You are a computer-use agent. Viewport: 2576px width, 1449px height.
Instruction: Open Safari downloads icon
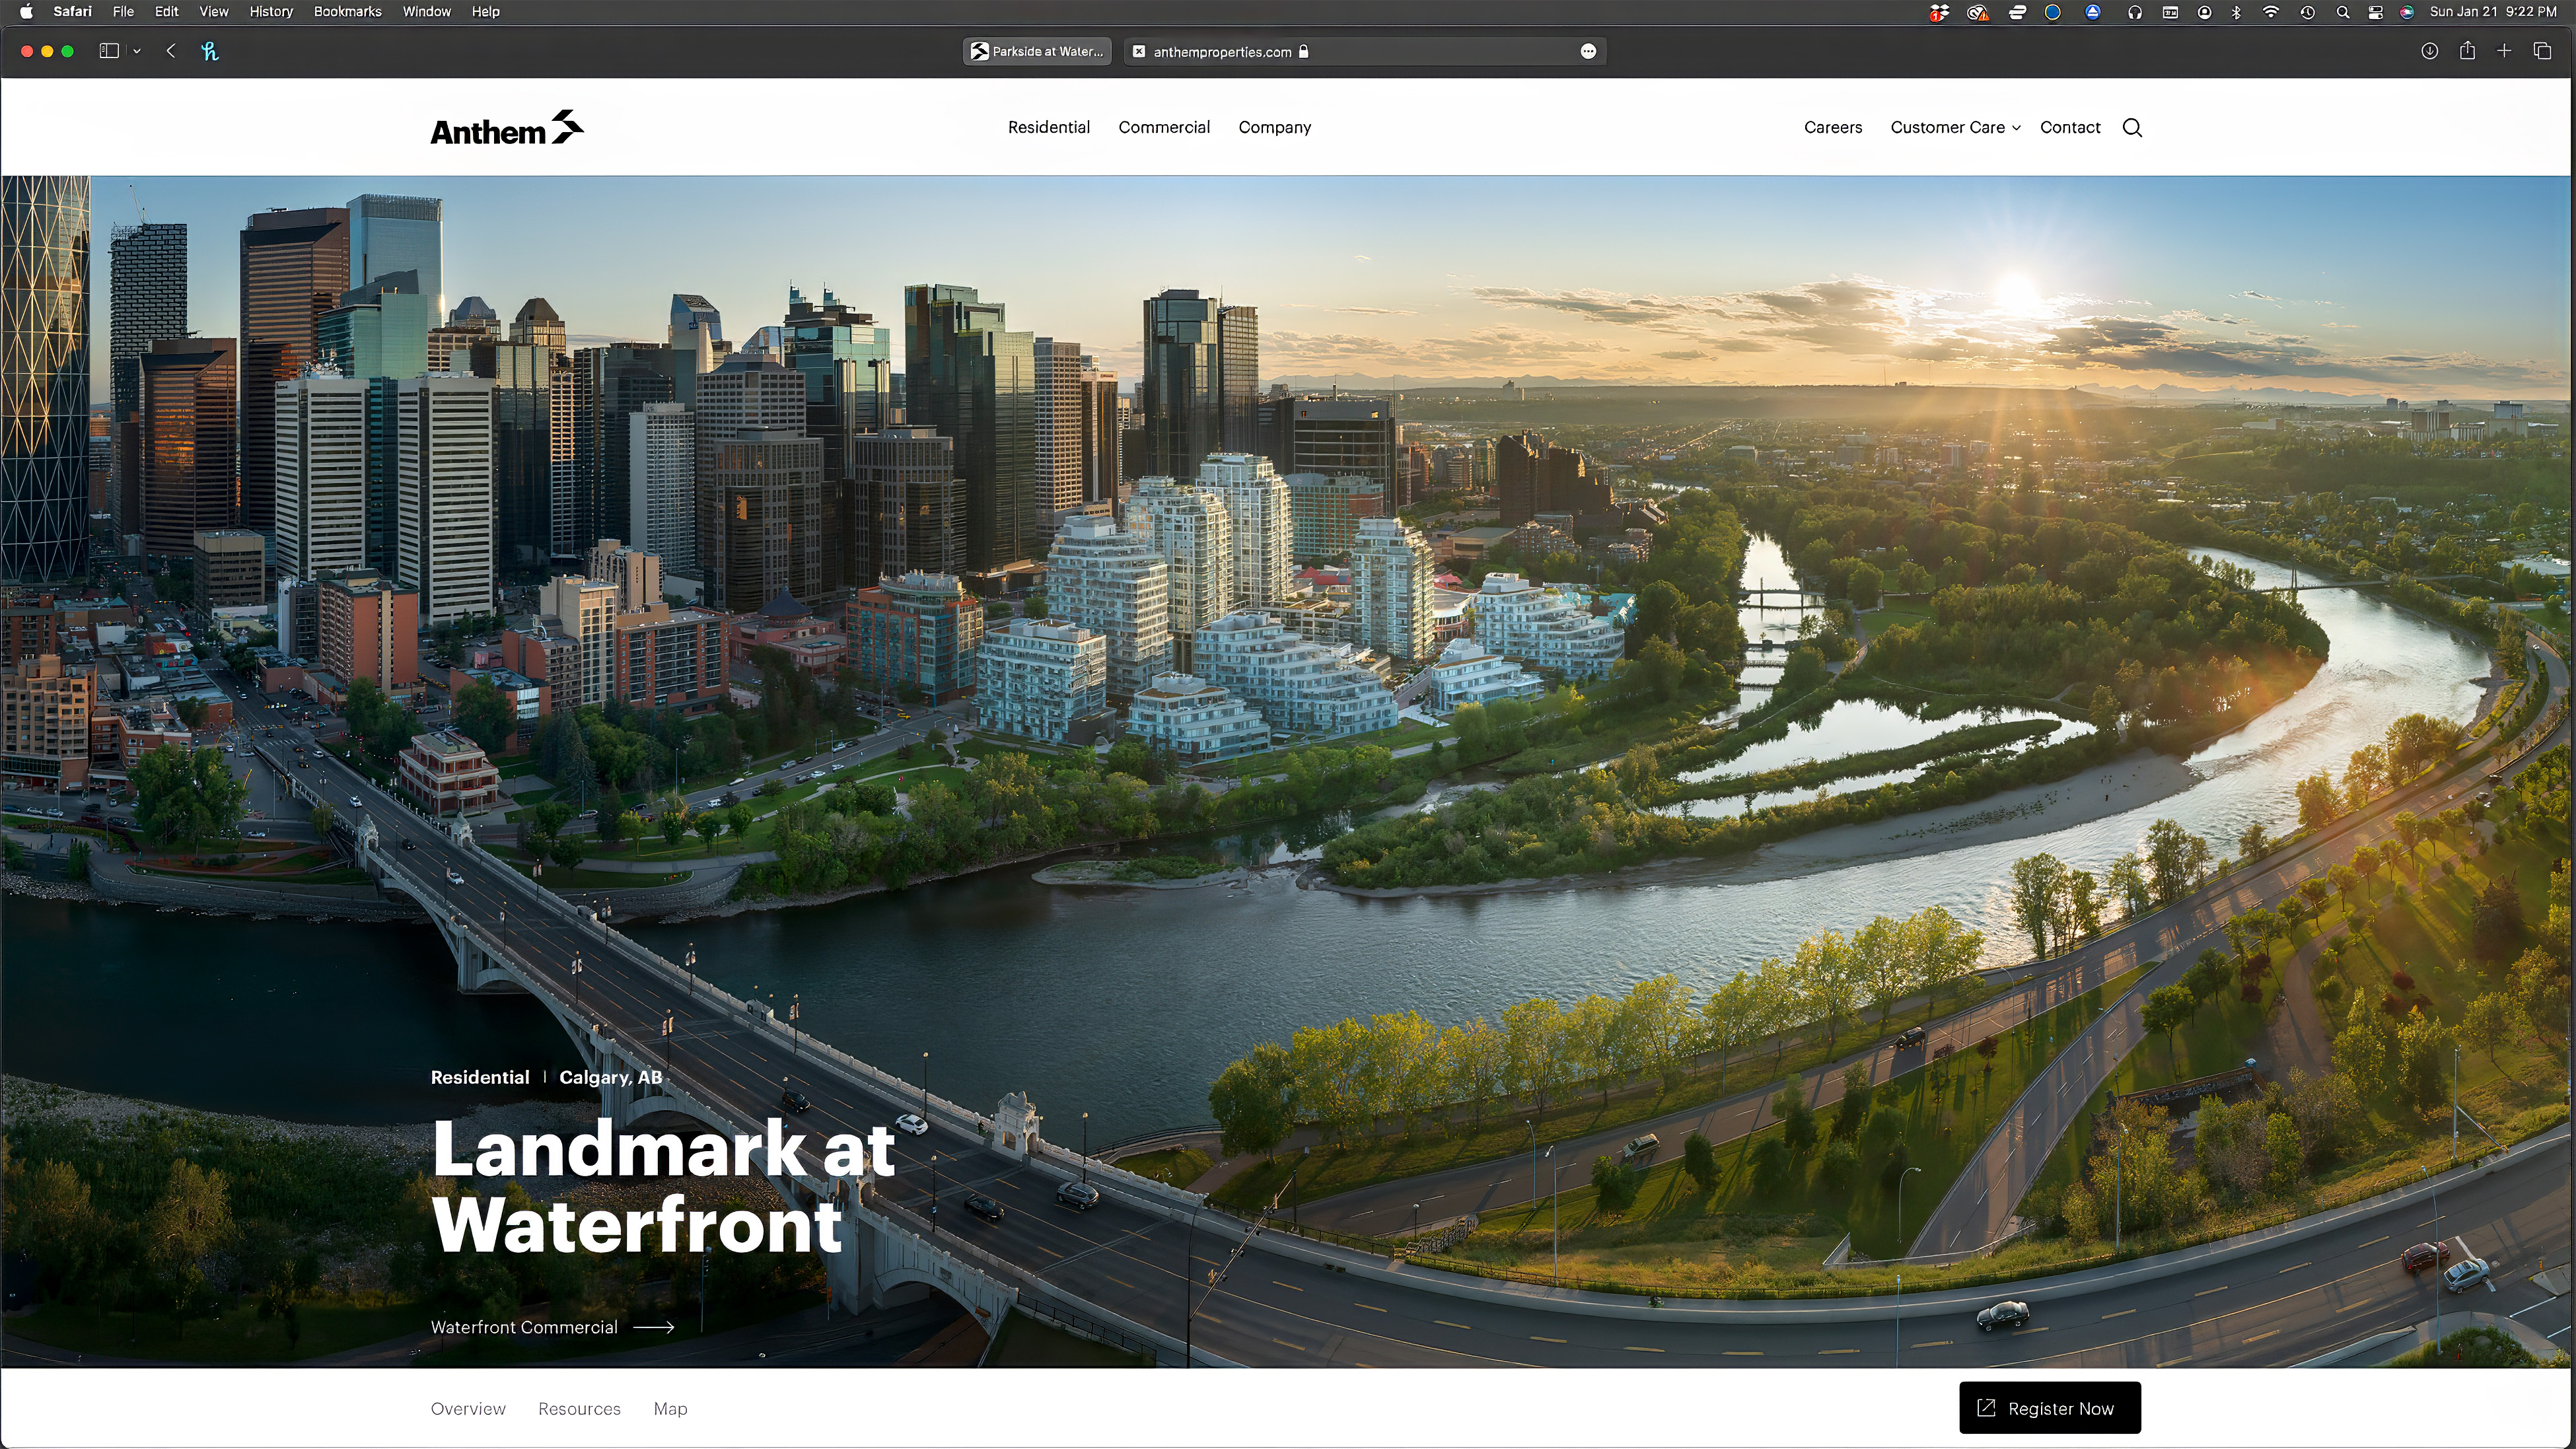(2429, 51)
